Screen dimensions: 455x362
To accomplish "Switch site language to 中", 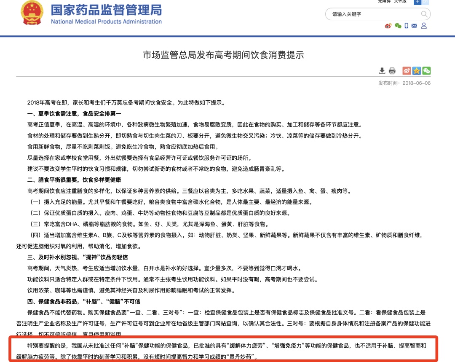I will click(418, 2).
